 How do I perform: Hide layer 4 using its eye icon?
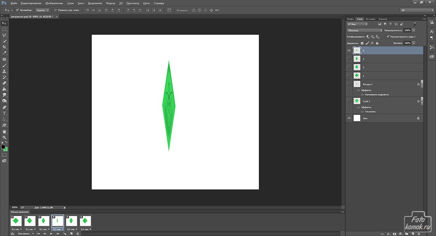point(349,51)
